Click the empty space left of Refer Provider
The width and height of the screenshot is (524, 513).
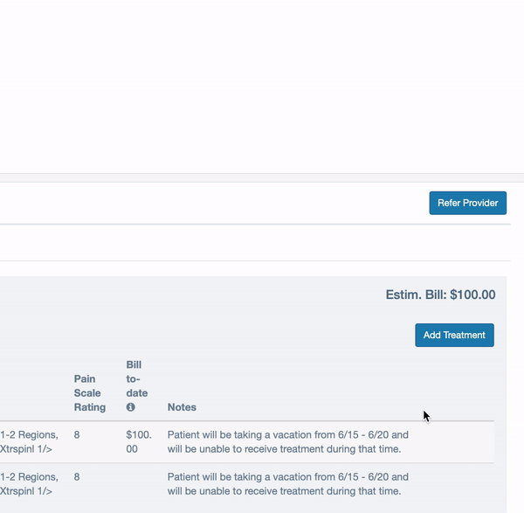pos(214,203)
